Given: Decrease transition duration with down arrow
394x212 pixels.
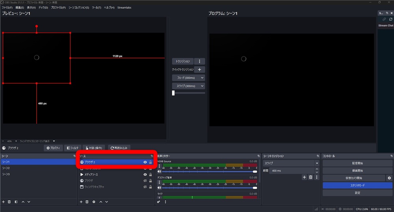Looking at the screenshot, I should click(317, 172).
